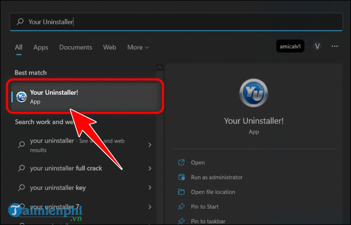Screen dimensions: 351x225
Task: Expand arrow for 'your uninstaller 7' suggestion
Action: click(150, 207)
